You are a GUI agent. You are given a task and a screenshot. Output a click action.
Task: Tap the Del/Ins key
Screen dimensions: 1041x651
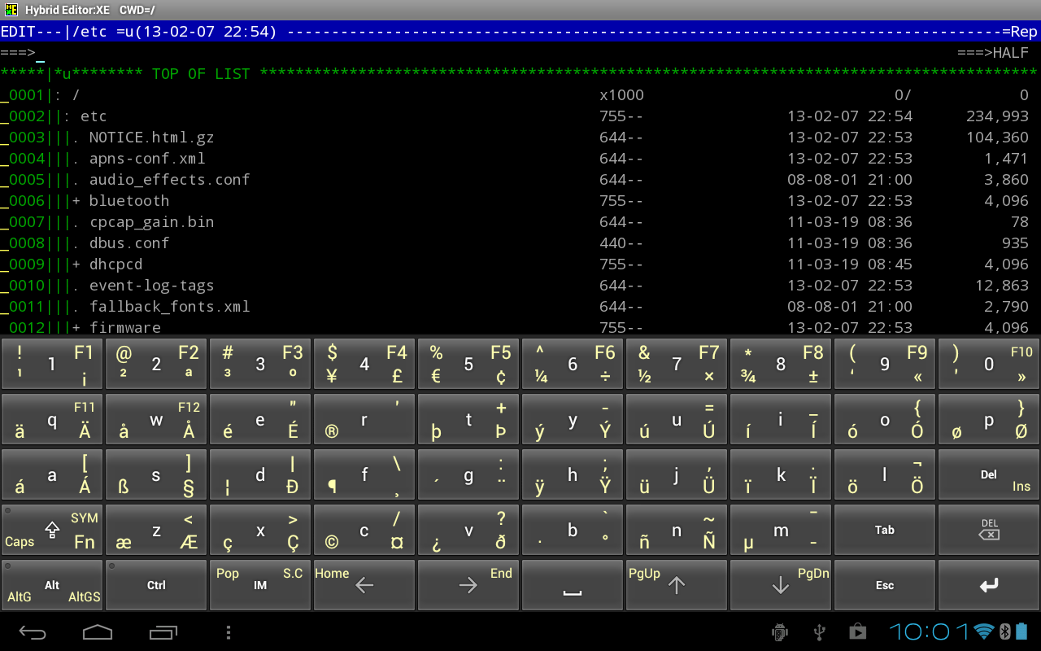989,474
